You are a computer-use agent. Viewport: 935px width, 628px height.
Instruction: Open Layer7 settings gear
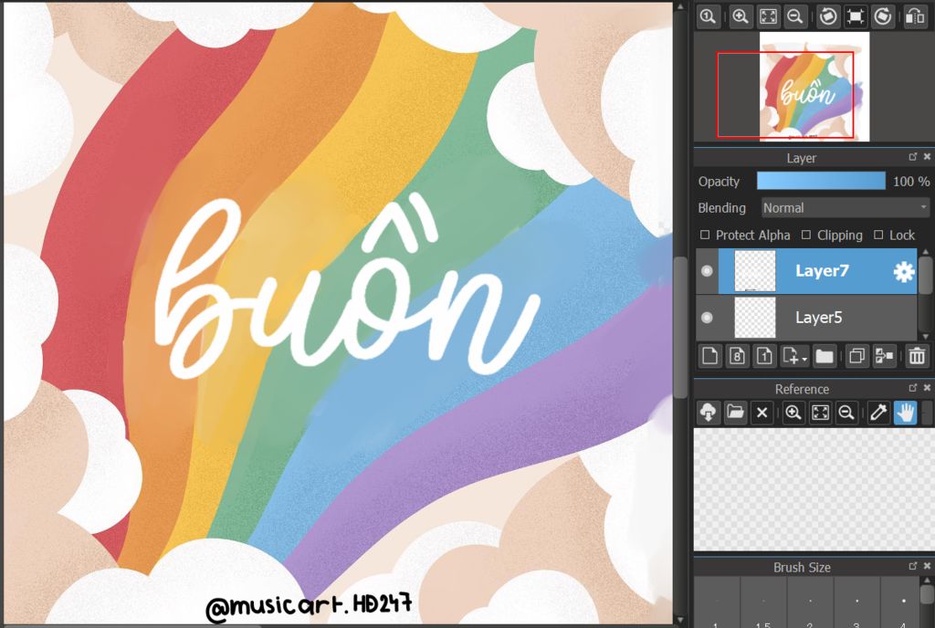point(904,272)
